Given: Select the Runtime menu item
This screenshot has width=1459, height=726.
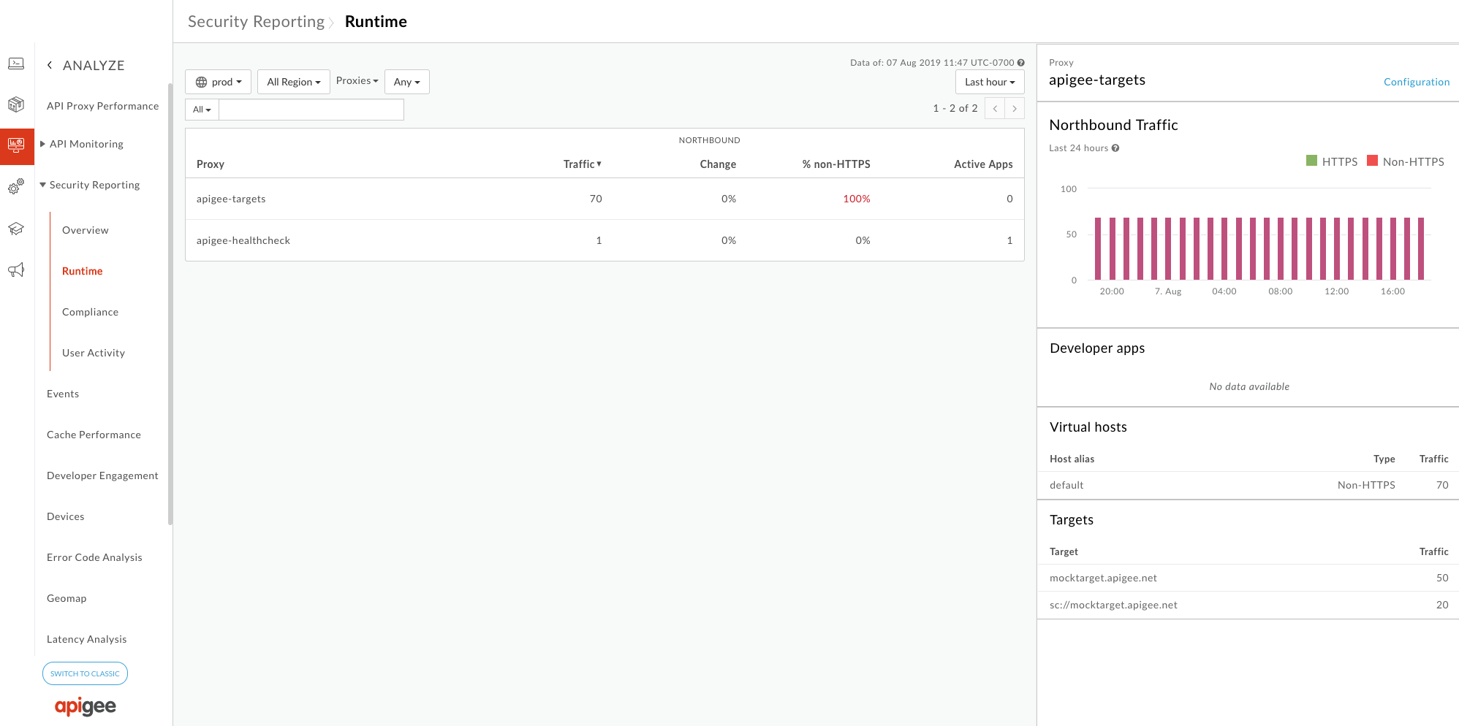Looking at the screenshot, I should pyautogui.click(x=83, y=271).
